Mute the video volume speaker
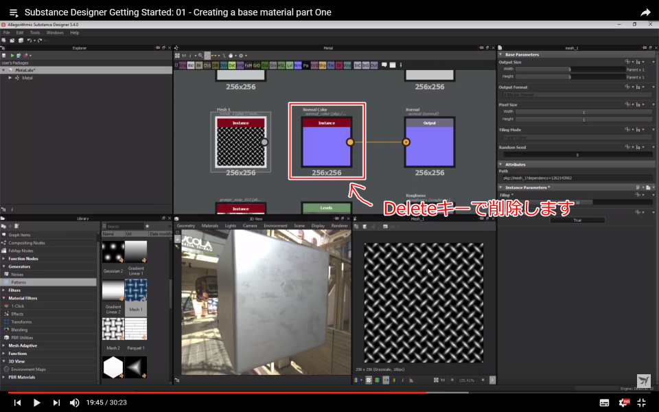Image resolution: width=659 pixels, height=412 pixels. [x=74, y=402]
